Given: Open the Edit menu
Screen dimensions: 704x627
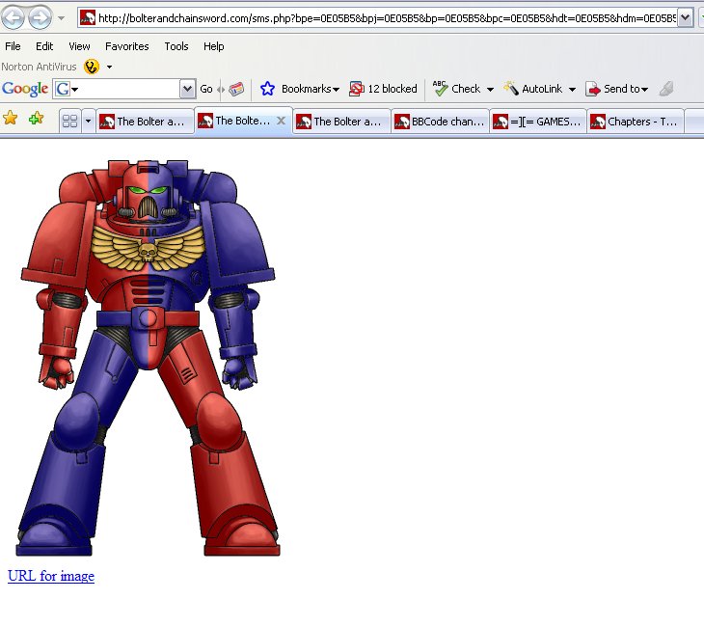Looking at the screenshot, I should click(44, 46).
